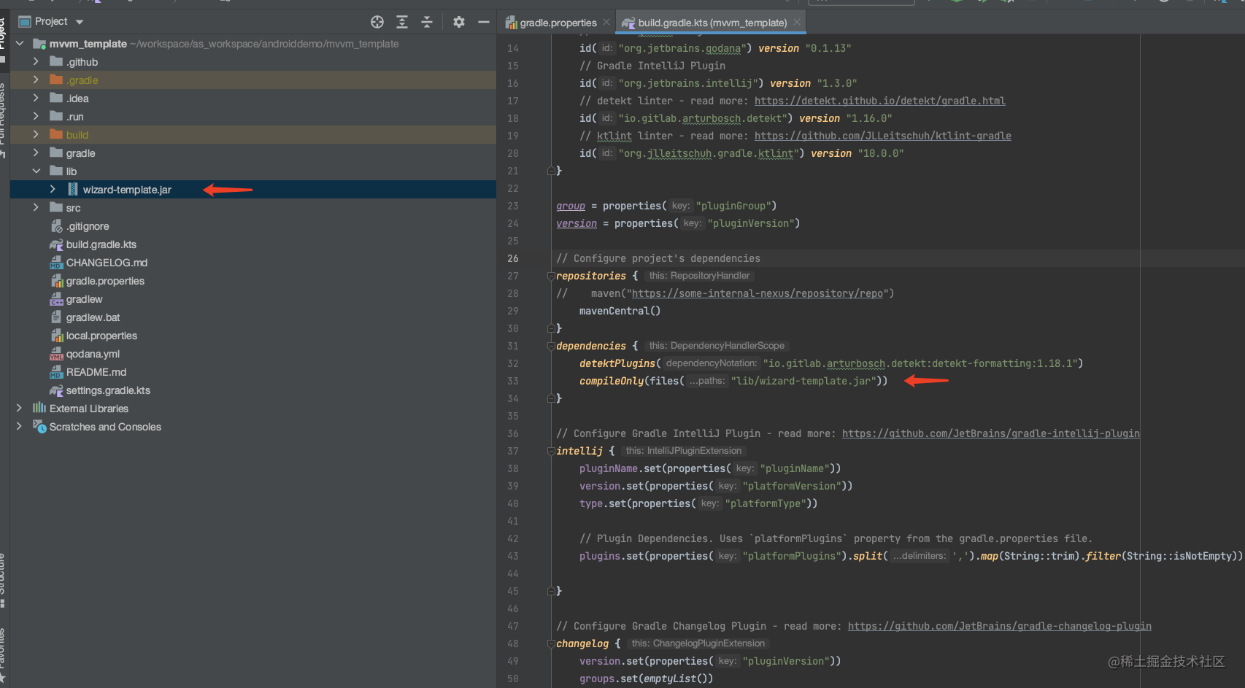Screen dimensions: 1245x688
Task: Hide the Project tool window with minus icon
Action: (483, 22)
